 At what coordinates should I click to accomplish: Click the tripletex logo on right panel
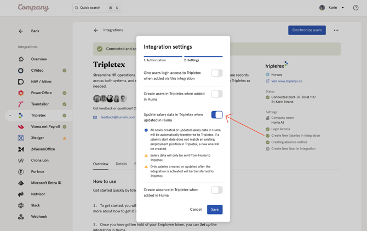click(277, 65)
